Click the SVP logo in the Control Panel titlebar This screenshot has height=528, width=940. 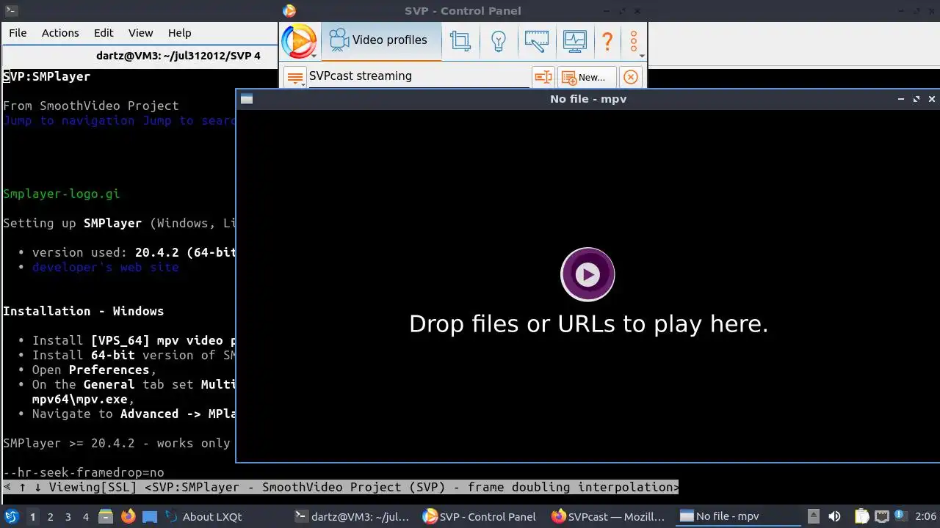(289, 11)
